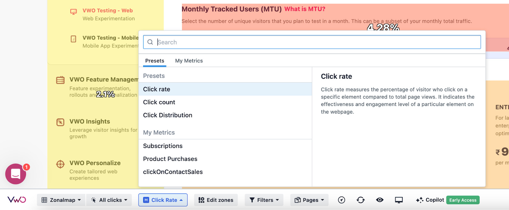The image size is (509, 210).
Task: Click the Click rate description title
Action: [336, 76]
